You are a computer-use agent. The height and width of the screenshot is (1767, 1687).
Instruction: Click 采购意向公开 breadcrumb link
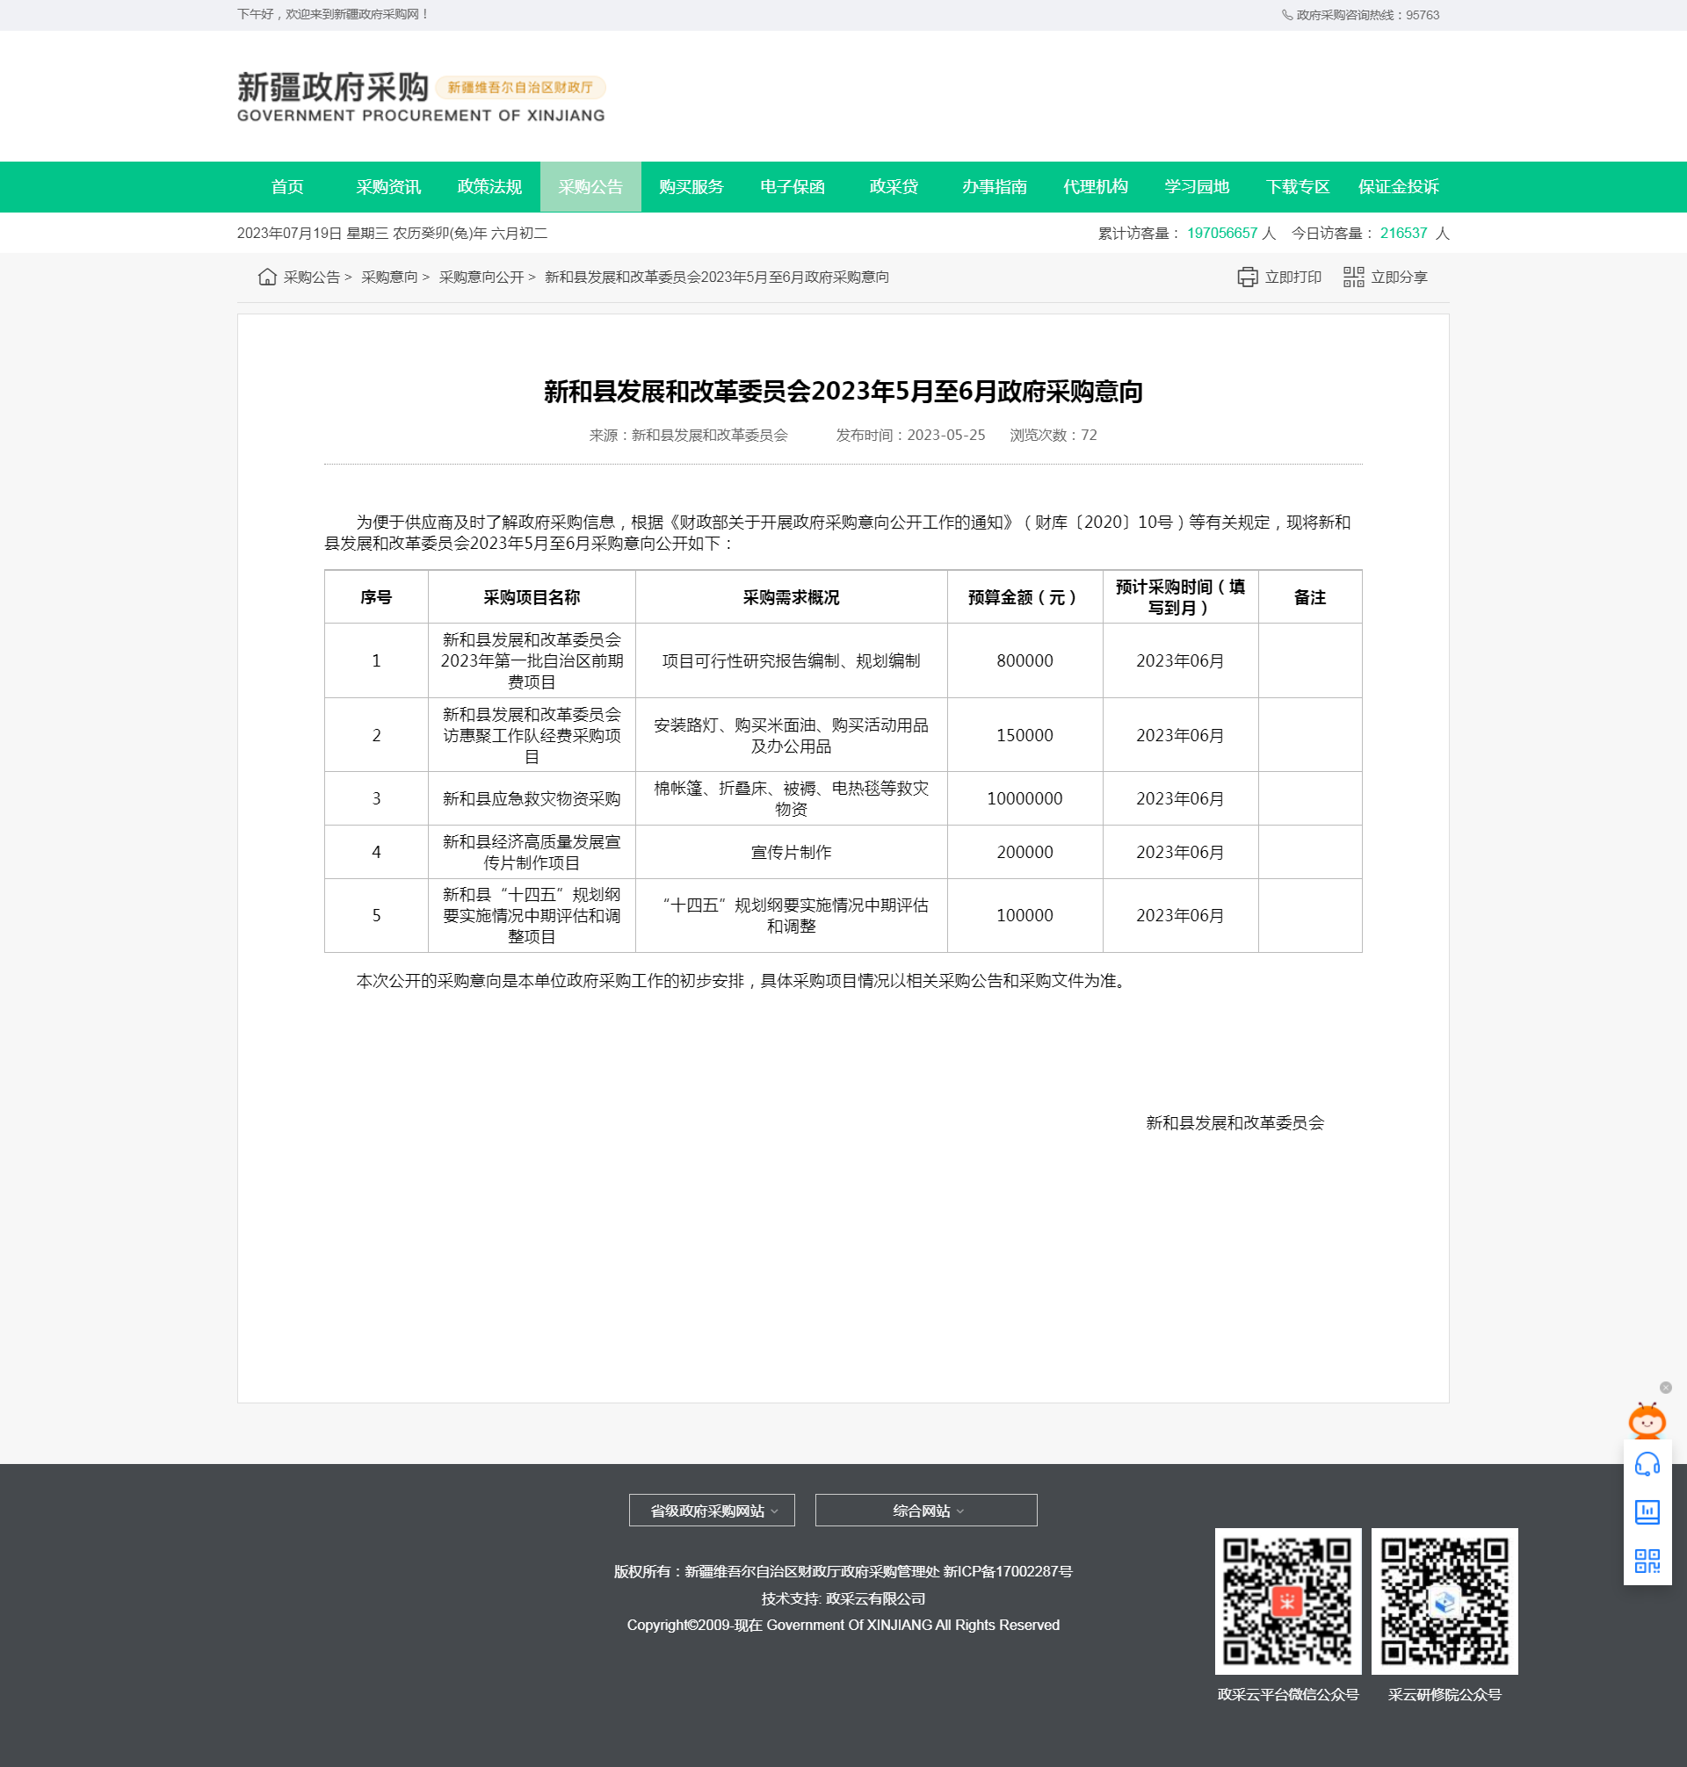point(481,278)
